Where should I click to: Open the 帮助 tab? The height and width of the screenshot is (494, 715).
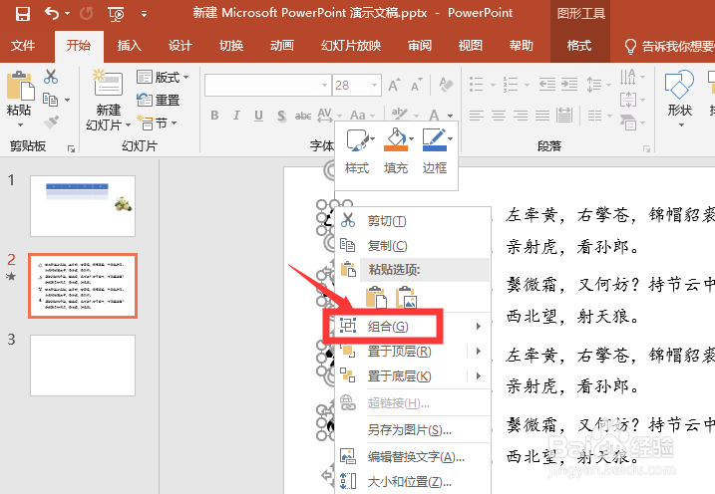pos(522,46)
